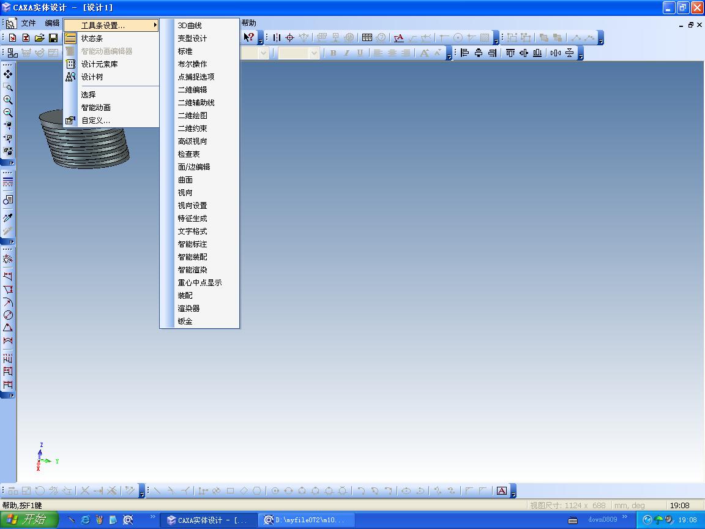
Task: Click the eyedropper tool in left toolbar
Action: pyautogui.click(x=8, y=218)
